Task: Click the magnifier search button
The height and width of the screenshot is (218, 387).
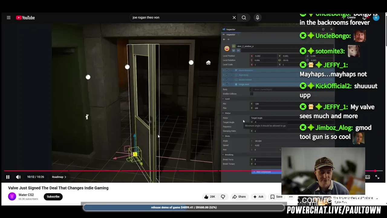Action: point(244,18)
